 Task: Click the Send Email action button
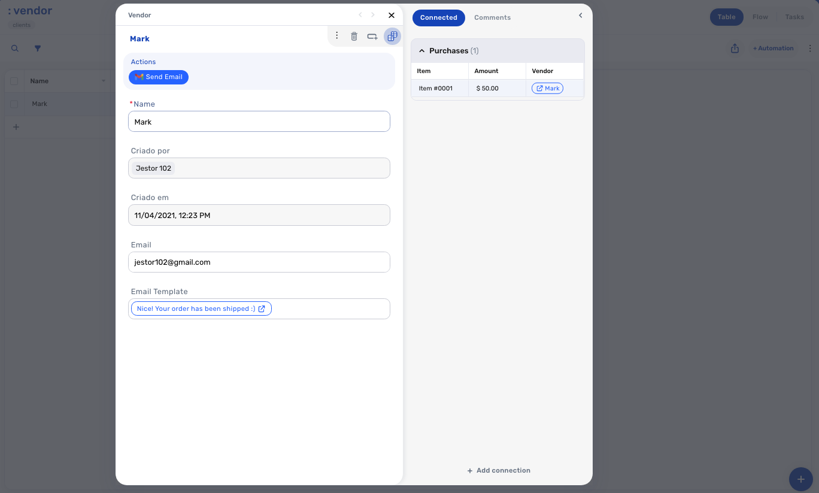tap(159, 77)
